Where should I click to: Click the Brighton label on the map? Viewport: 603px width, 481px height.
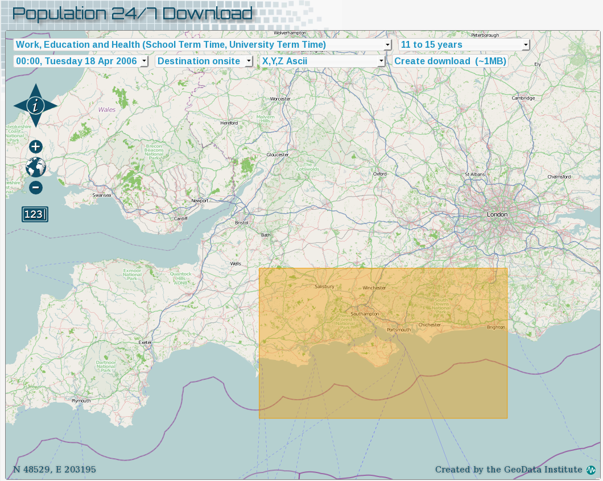coord(495,327)
